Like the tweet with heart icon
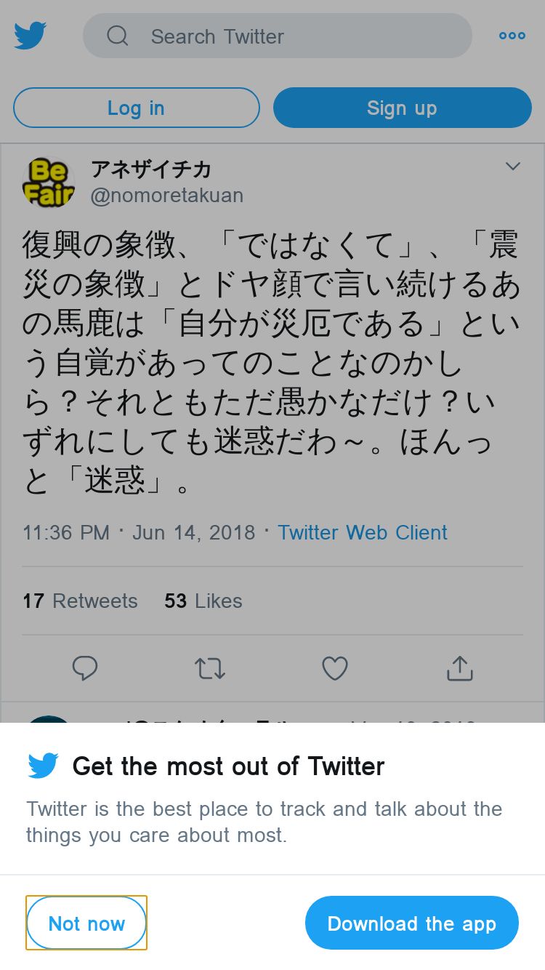 click(x=335, y=668)
